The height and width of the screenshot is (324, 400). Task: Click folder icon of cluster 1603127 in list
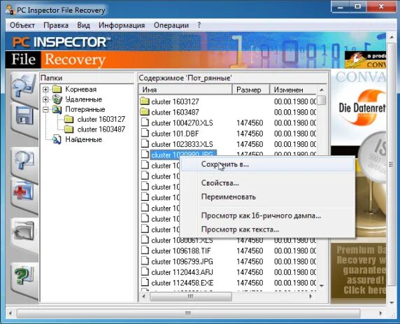[x=145, y=101]
